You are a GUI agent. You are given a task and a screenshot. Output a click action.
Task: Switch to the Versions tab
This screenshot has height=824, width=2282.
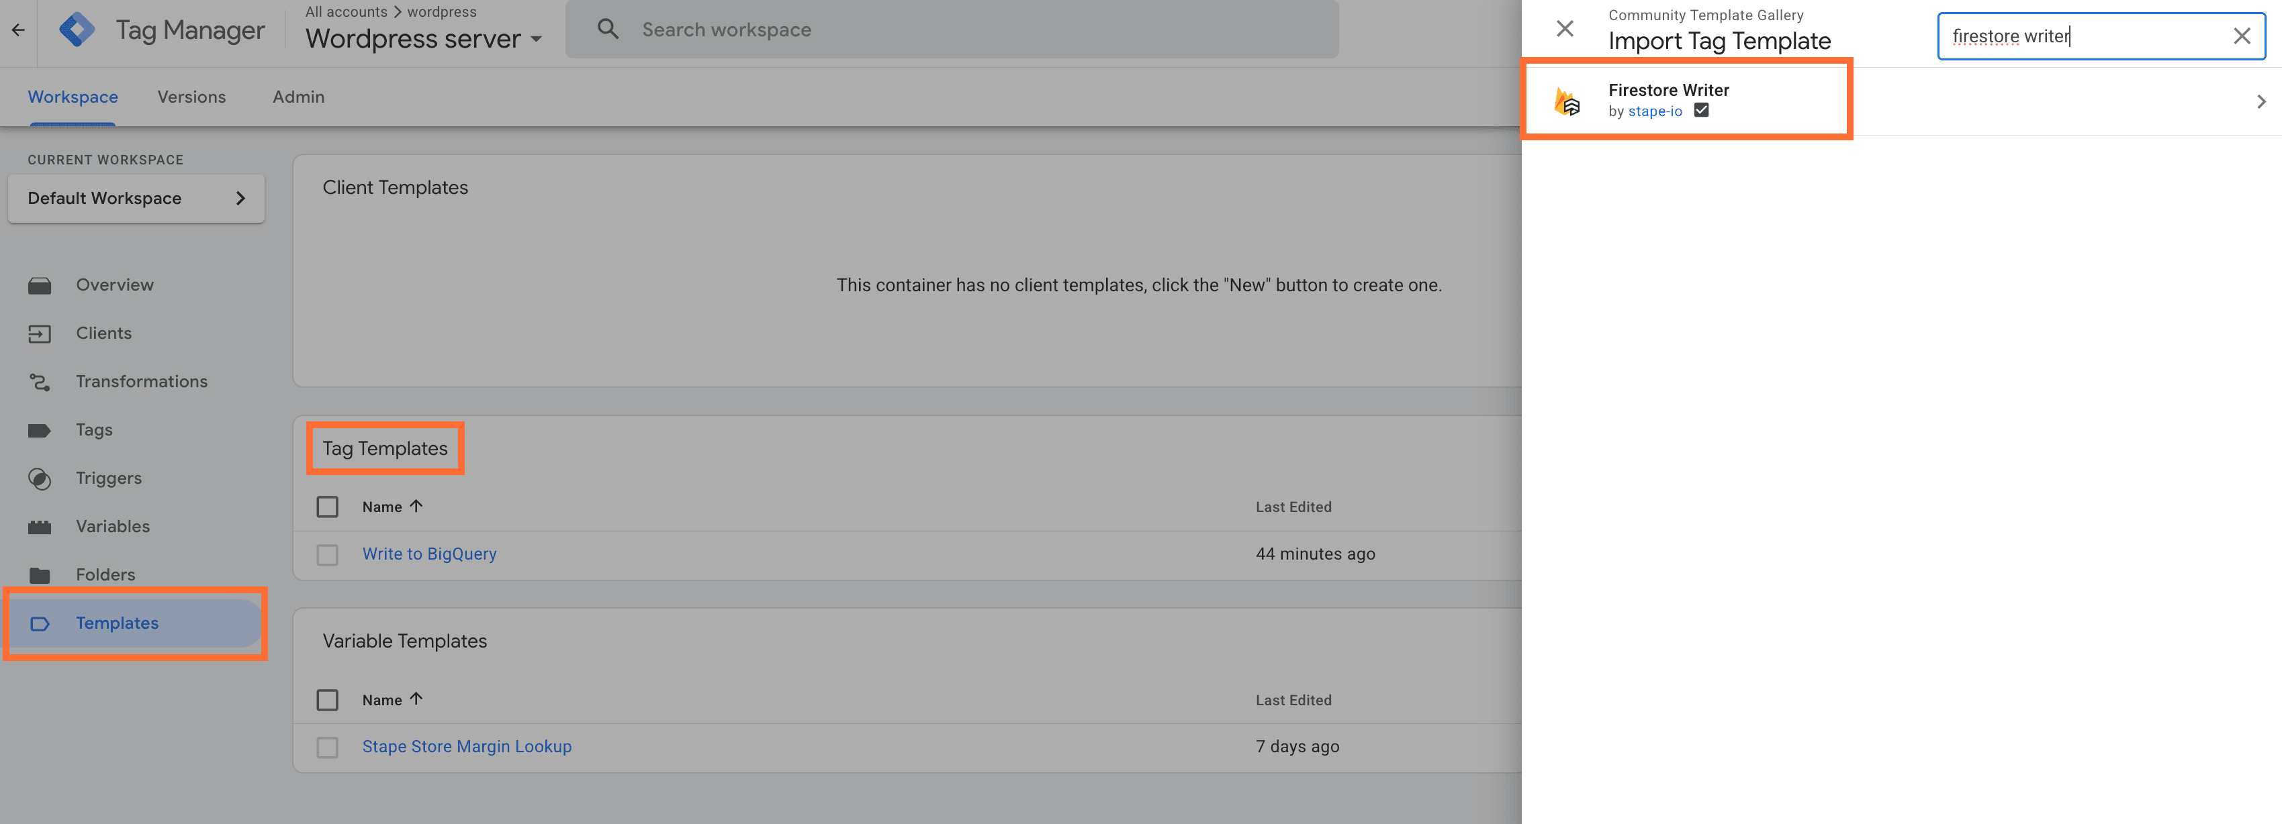coord(191,97)
